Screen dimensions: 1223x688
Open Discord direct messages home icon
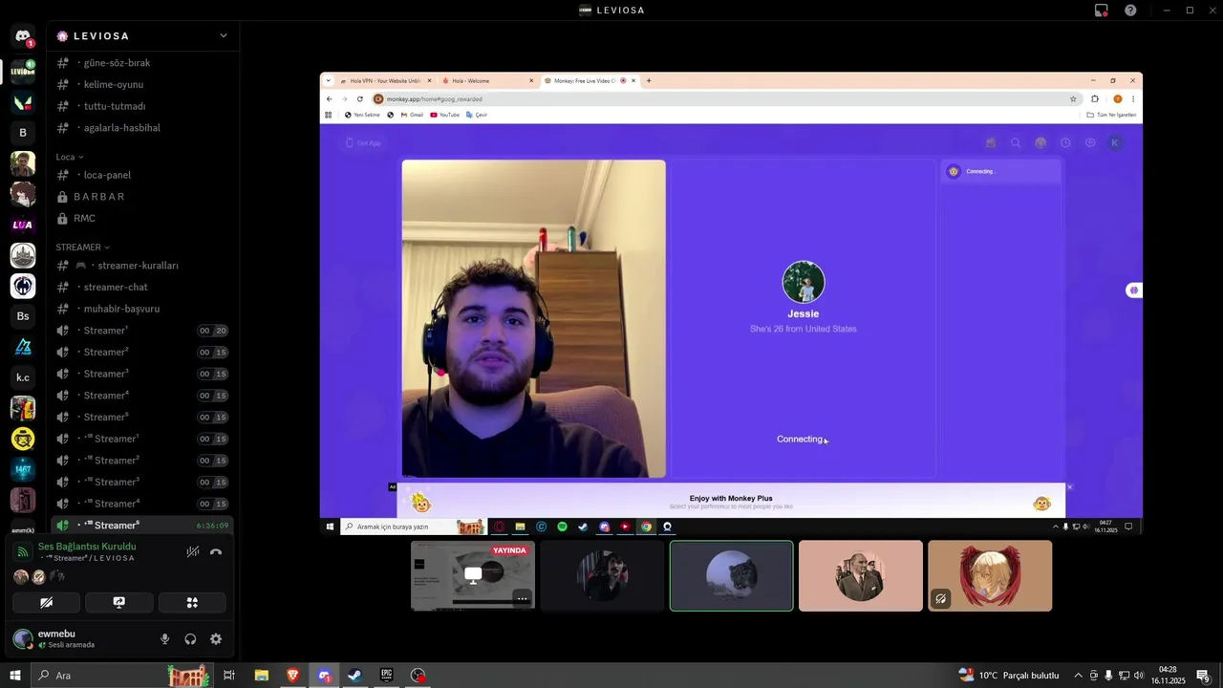coord(23,36)
